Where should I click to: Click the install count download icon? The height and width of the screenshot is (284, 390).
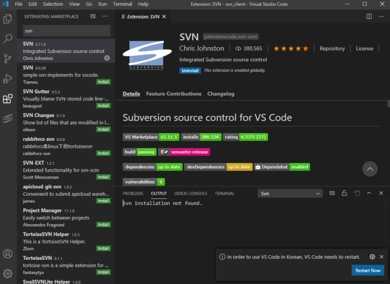pos(238,48)
